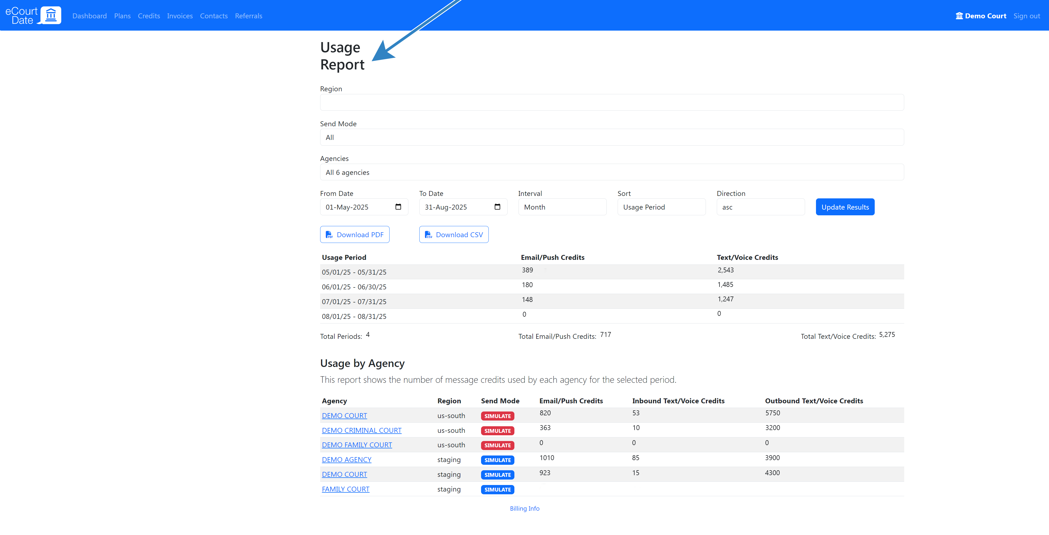Open the To Date calendar picker icon
The height and width of the screenshot is (535, 1049).
497,207
